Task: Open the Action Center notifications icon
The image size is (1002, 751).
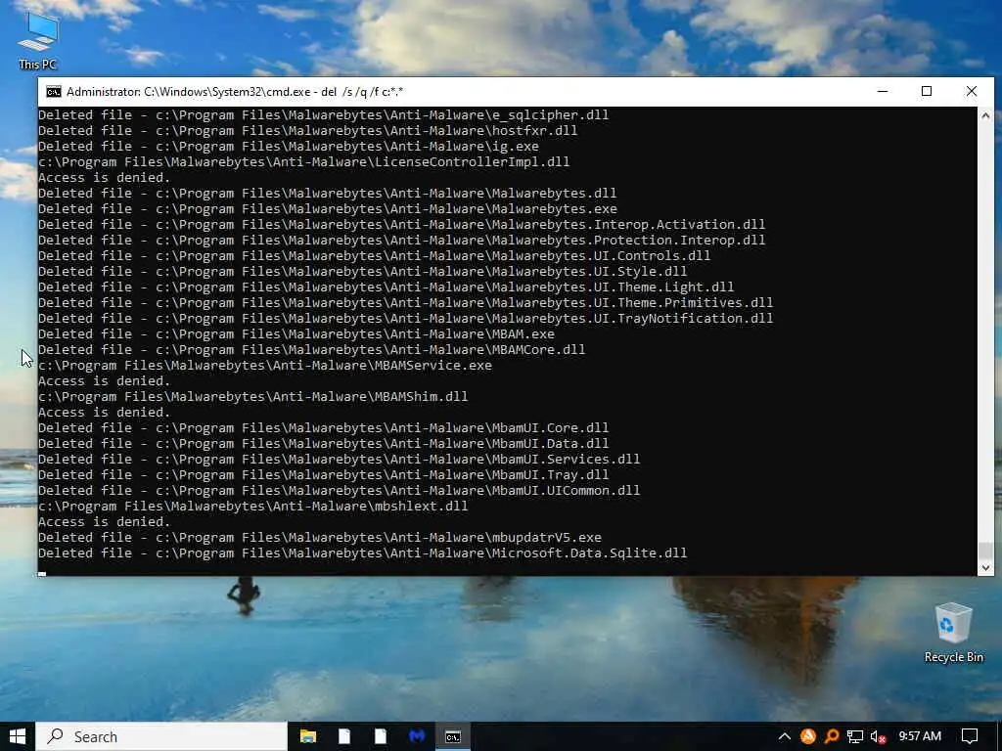Action: [970, 736]
